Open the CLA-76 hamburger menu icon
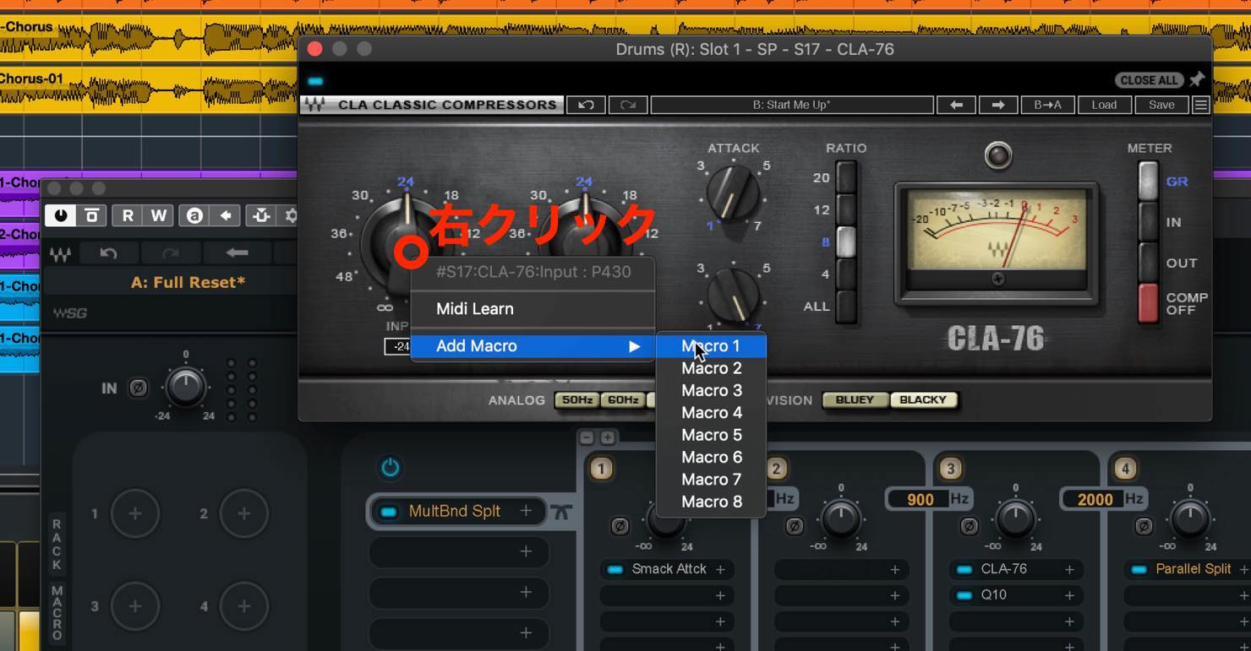The height and width of the screenshot is (651, 1251). click(1200, 105)
